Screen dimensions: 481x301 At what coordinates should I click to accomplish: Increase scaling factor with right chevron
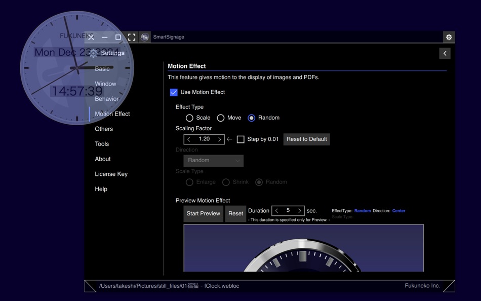220,139
